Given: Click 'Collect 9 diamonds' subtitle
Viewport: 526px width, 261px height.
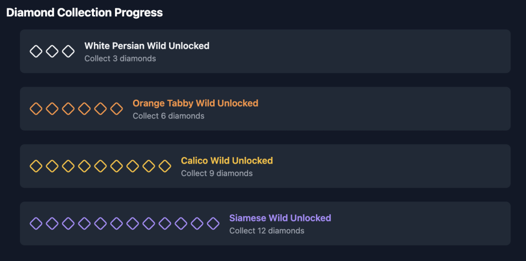Looking at the screenshot, I should click(217, 173).
